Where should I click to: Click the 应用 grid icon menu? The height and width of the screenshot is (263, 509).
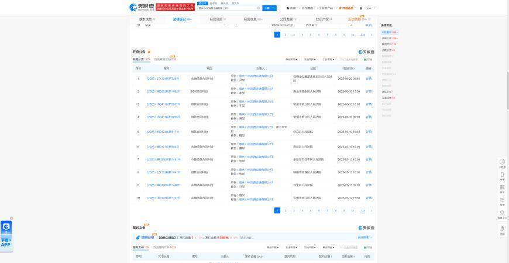292,8
